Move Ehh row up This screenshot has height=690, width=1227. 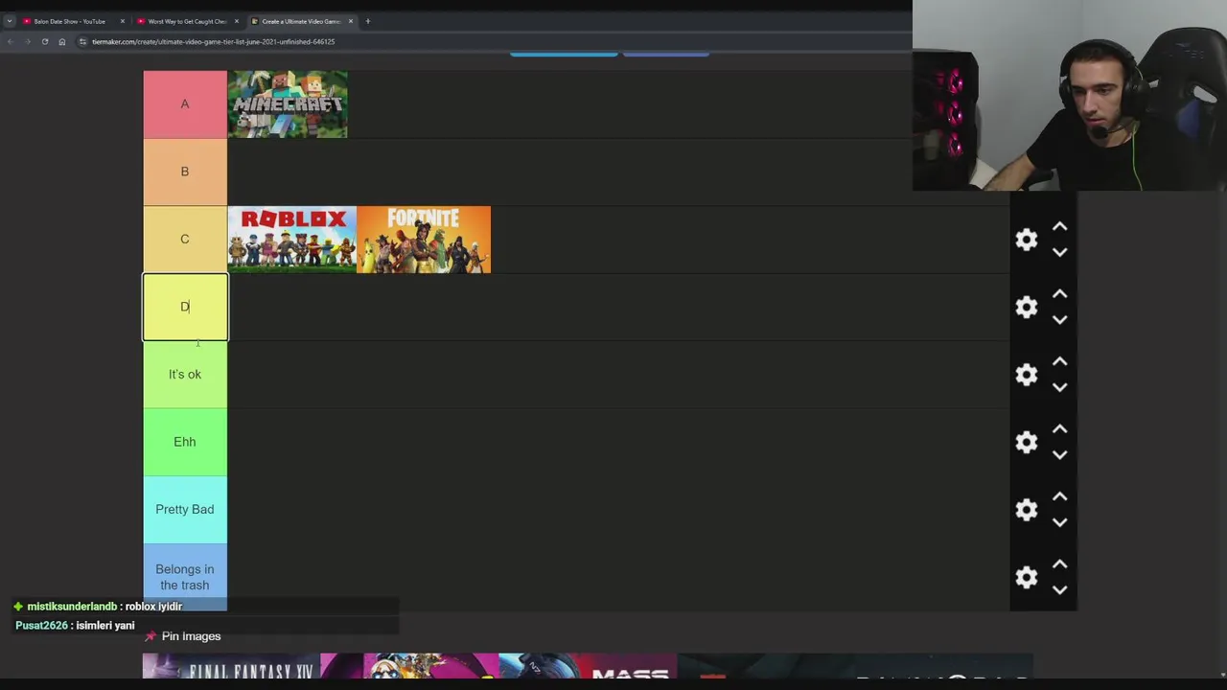(1059, 429)
